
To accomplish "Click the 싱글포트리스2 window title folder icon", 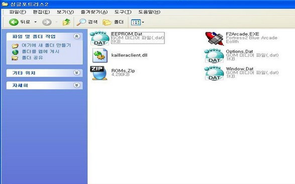I will [x=5, y=4].
